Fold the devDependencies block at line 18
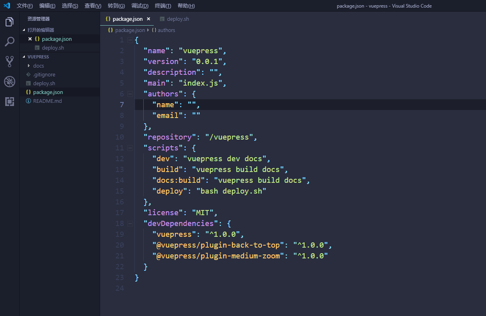The height and width of the screenshot is (316, 486). pyautogui.click(x=130, y=224)
